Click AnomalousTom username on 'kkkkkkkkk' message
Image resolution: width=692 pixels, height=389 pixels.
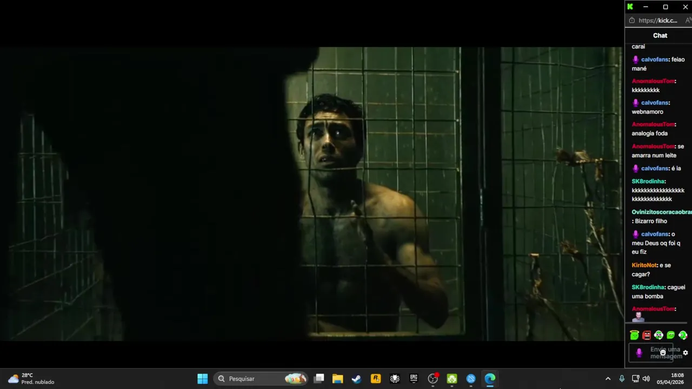tap(653, 81)
